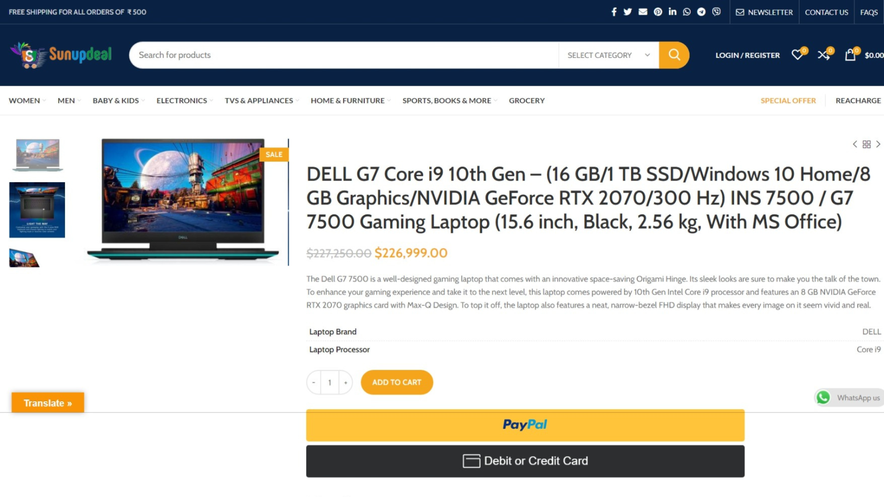Expand the Women menu
Image resolution: width=884 pixels, height=497 pixels.
coord(27,100)
